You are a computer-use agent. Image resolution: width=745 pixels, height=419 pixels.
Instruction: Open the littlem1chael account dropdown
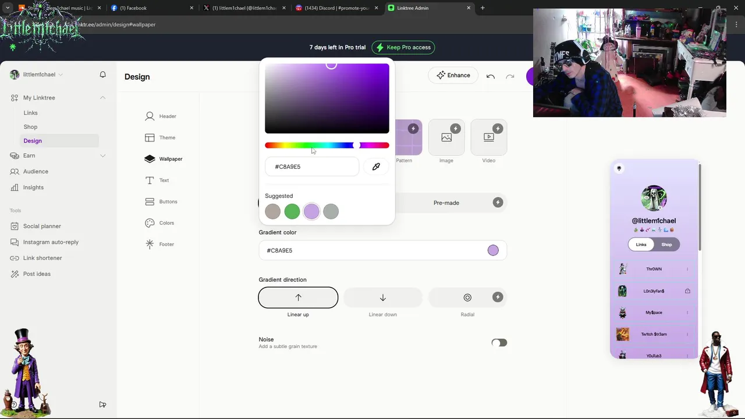(37, 74)
